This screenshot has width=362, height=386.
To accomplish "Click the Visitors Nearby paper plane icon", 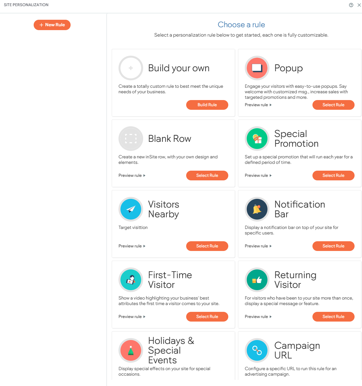I will [131, 209].
